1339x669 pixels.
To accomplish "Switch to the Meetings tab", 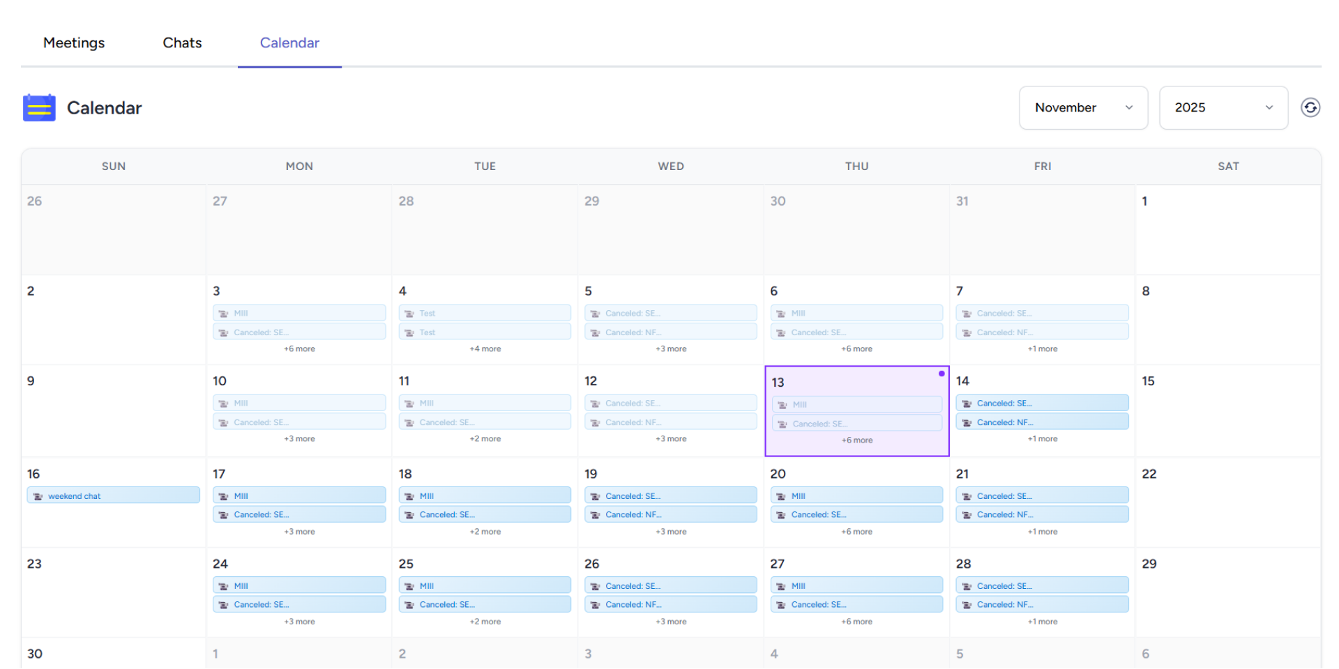I will coord(74,43).
